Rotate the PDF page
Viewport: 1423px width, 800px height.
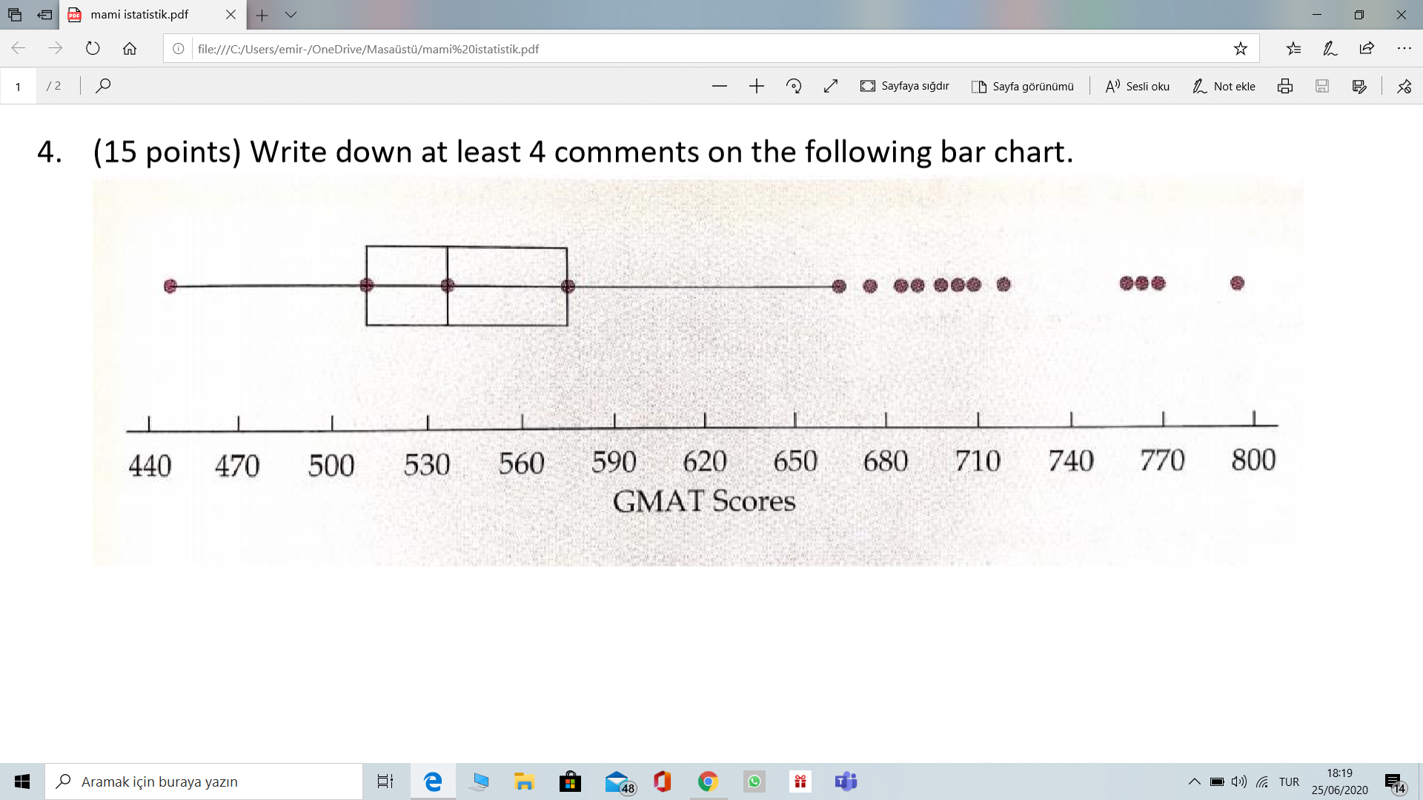point(793,86)
